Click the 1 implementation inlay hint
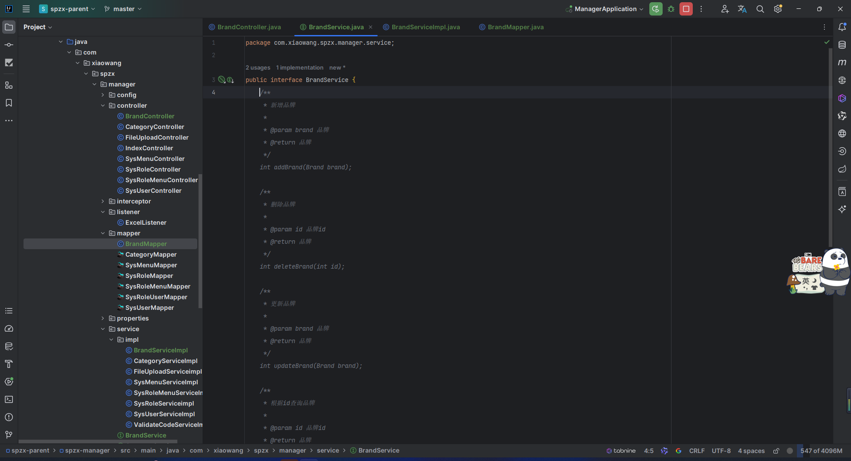Viewport: 851px width, 461px height. click(300, 68)
